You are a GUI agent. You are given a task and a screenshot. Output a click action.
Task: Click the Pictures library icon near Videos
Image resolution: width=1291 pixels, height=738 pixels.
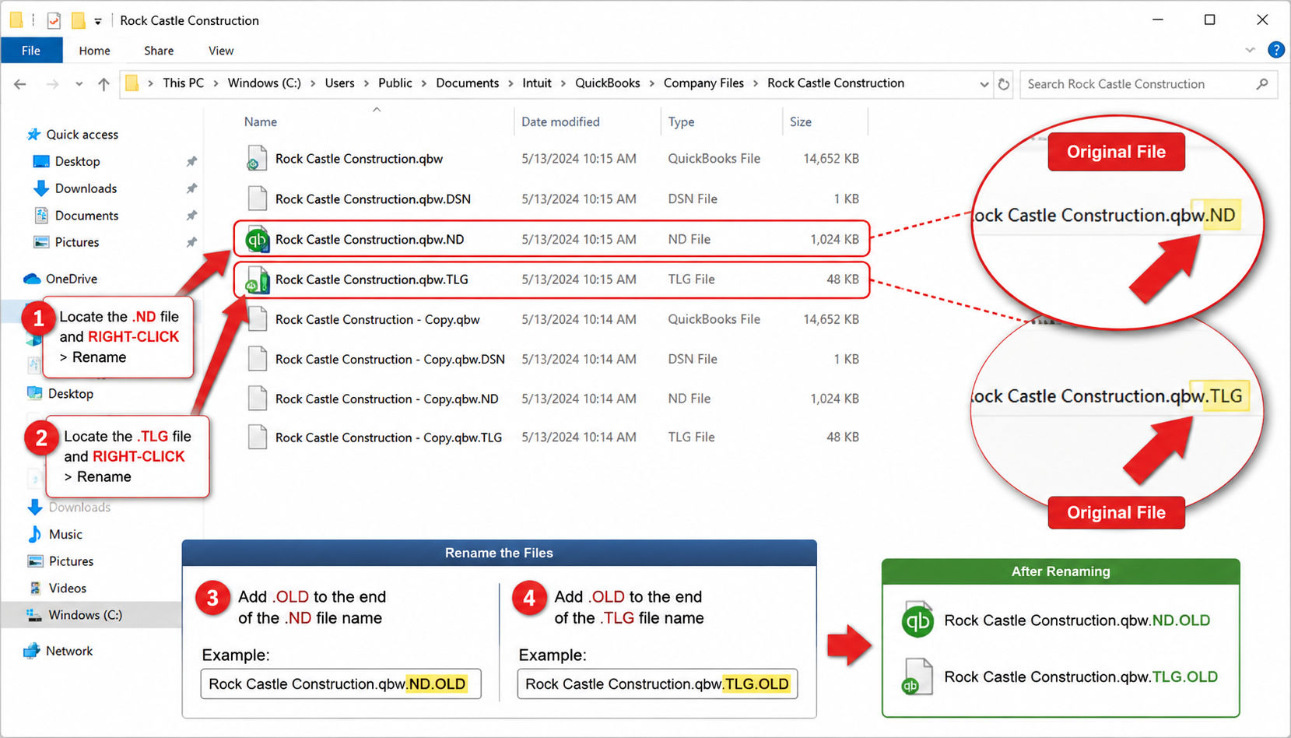35,561
